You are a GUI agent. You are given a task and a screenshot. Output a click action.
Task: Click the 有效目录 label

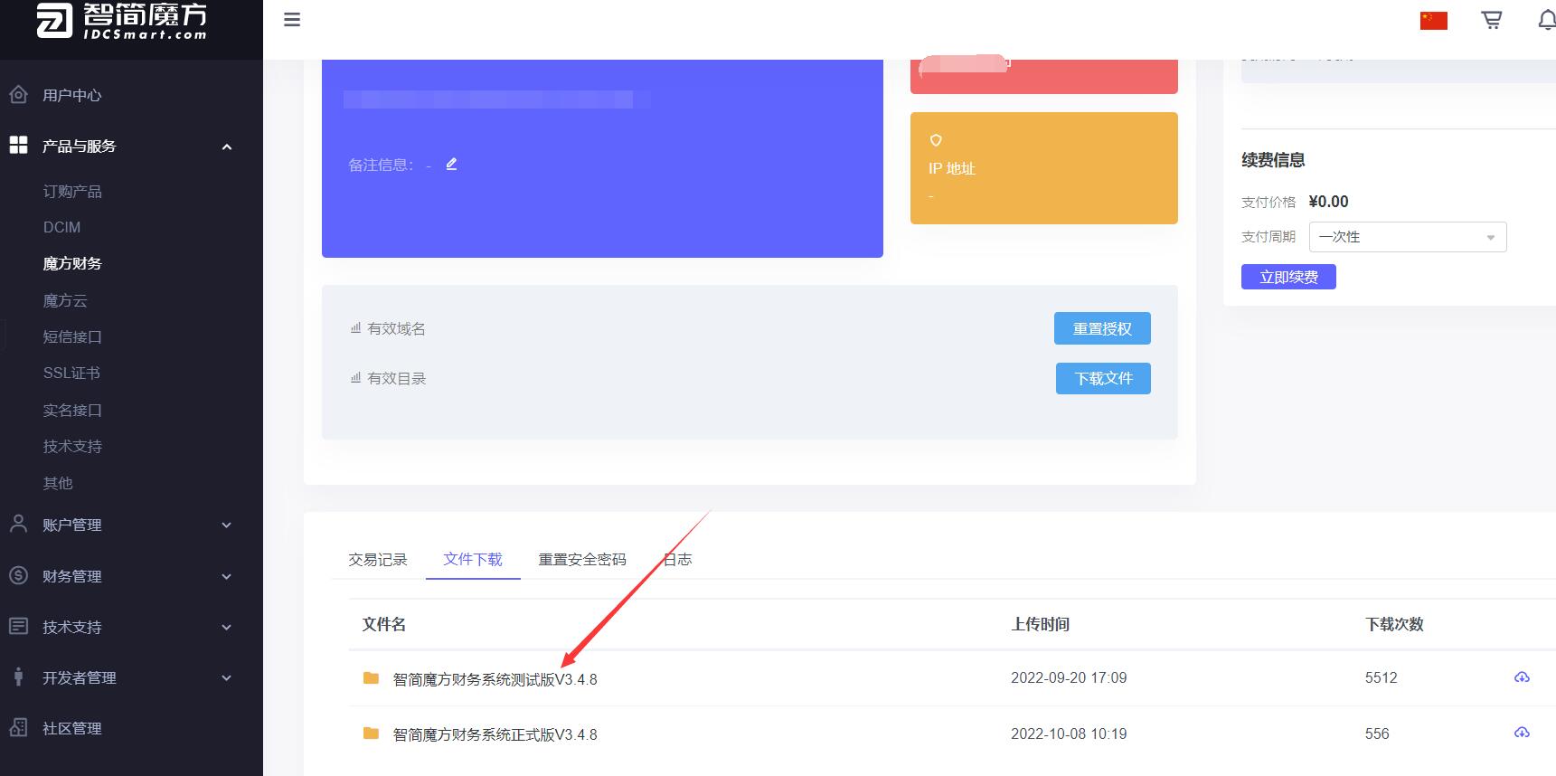tap(396, 378)
